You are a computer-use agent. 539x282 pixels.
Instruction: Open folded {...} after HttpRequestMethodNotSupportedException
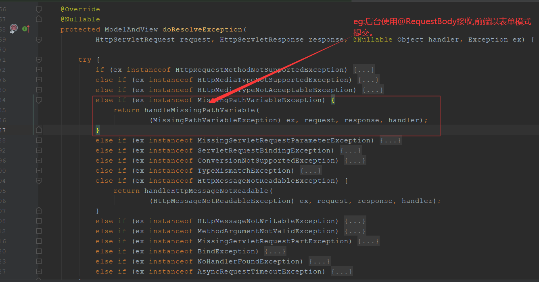pyautogui.click(x=364, y=70)
